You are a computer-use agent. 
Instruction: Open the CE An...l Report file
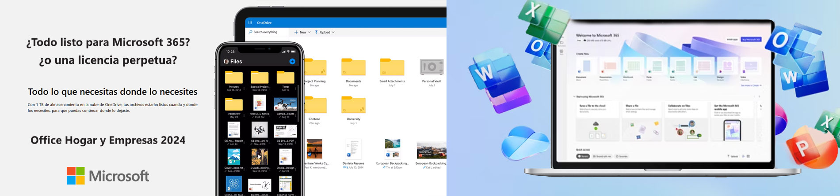tap(234, 130)
